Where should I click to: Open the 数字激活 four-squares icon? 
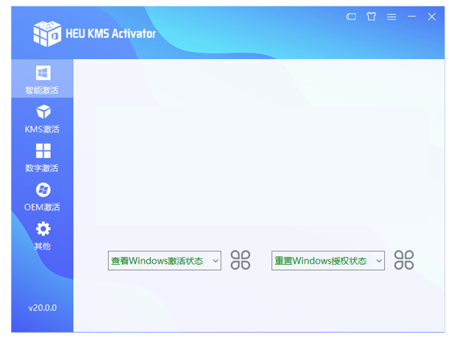43,150
